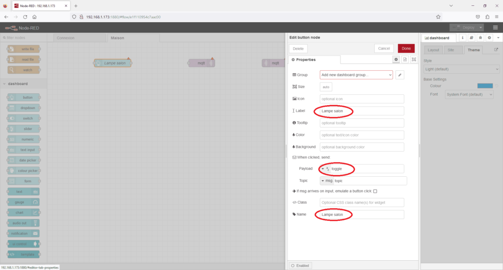Click the Cancel button in edit dialog
Viewport: 503px width, 270px height.
point(384,48)
